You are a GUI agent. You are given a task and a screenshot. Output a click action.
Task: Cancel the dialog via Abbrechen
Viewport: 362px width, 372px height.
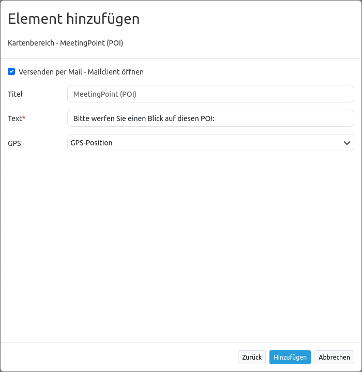pyautogui.click(x=334, y=358)
